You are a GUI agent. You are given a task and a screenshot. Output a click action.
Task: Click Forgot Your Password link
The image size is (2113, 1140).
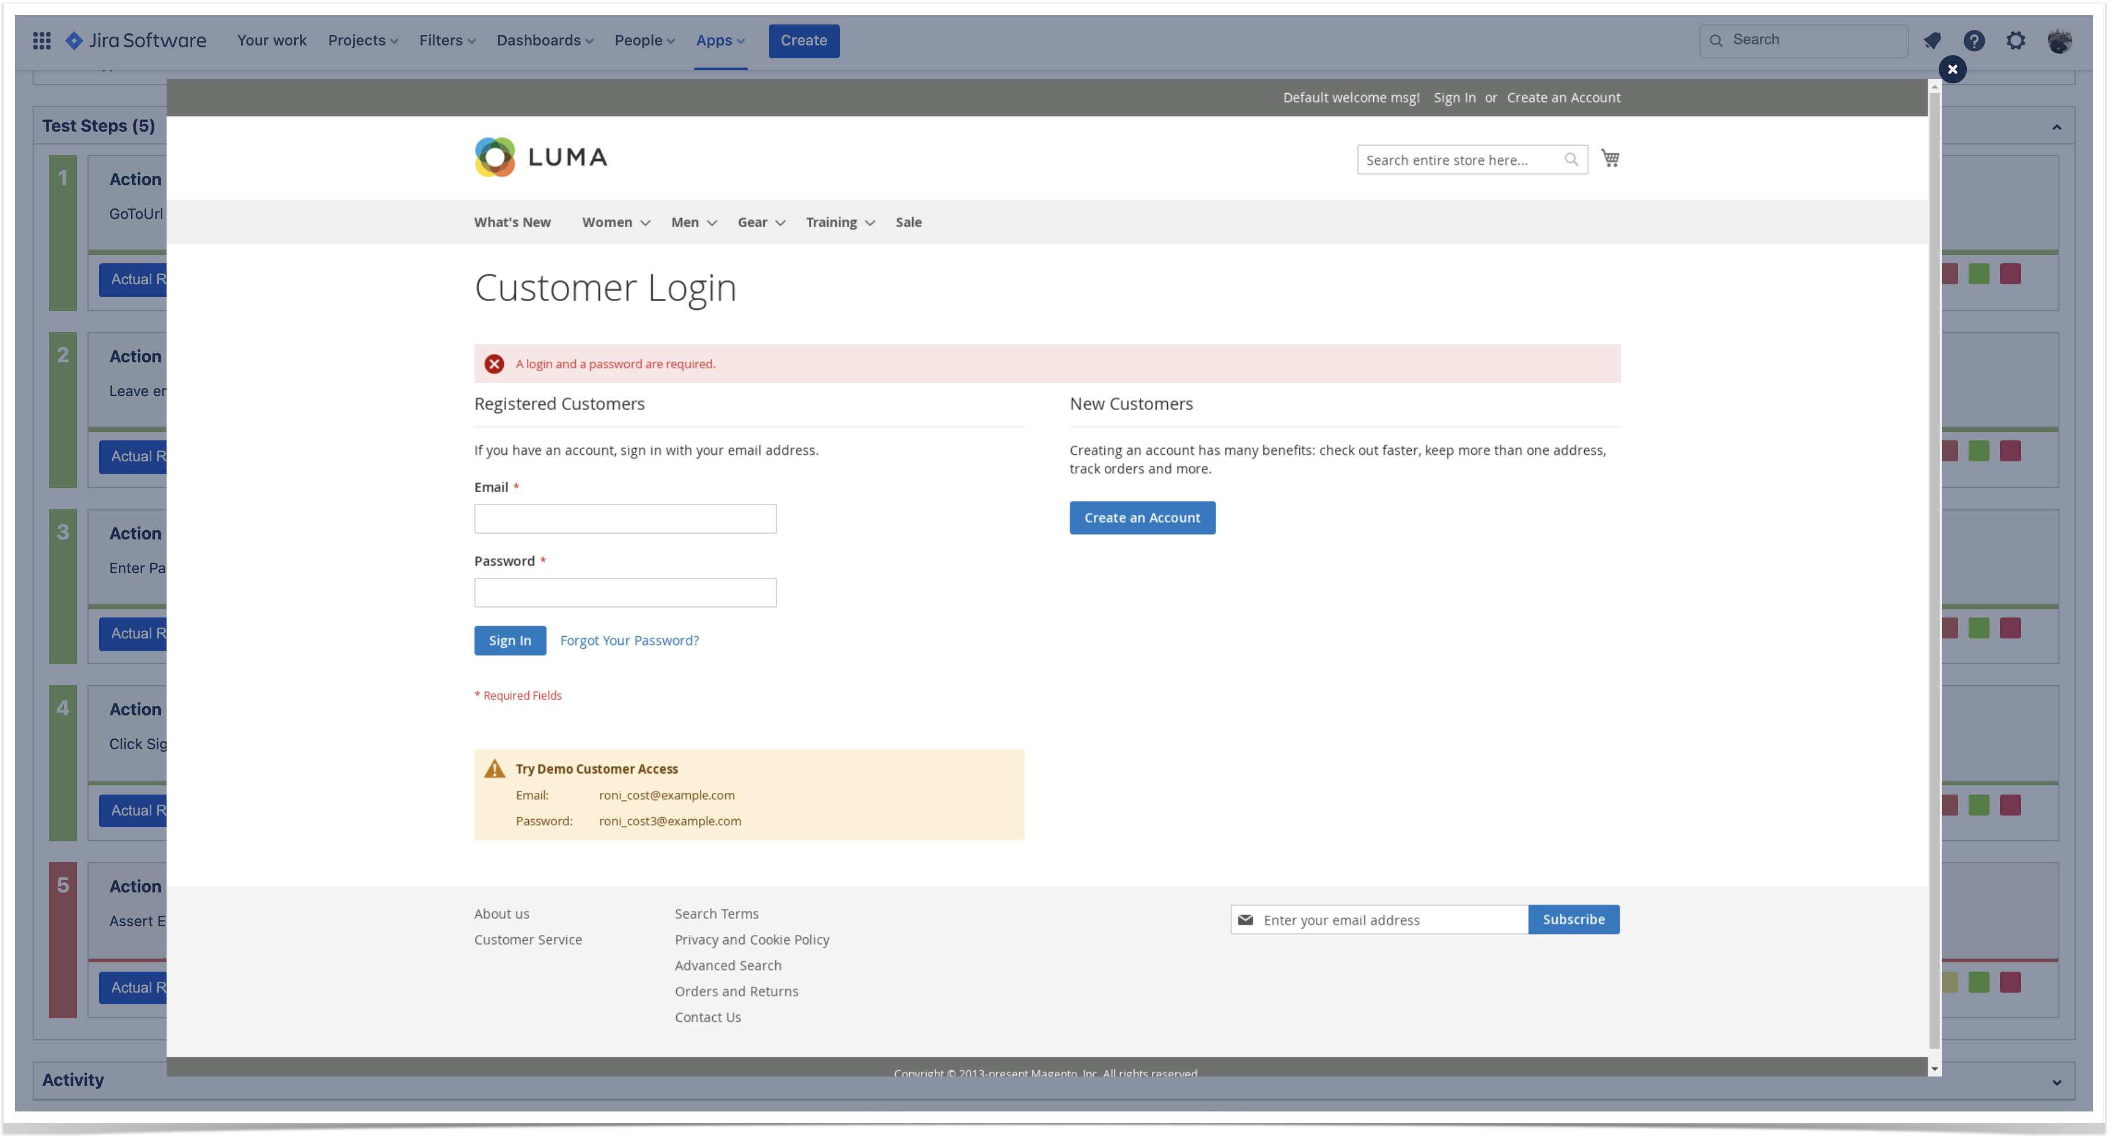pyautogui.click(x=629, y=641)
